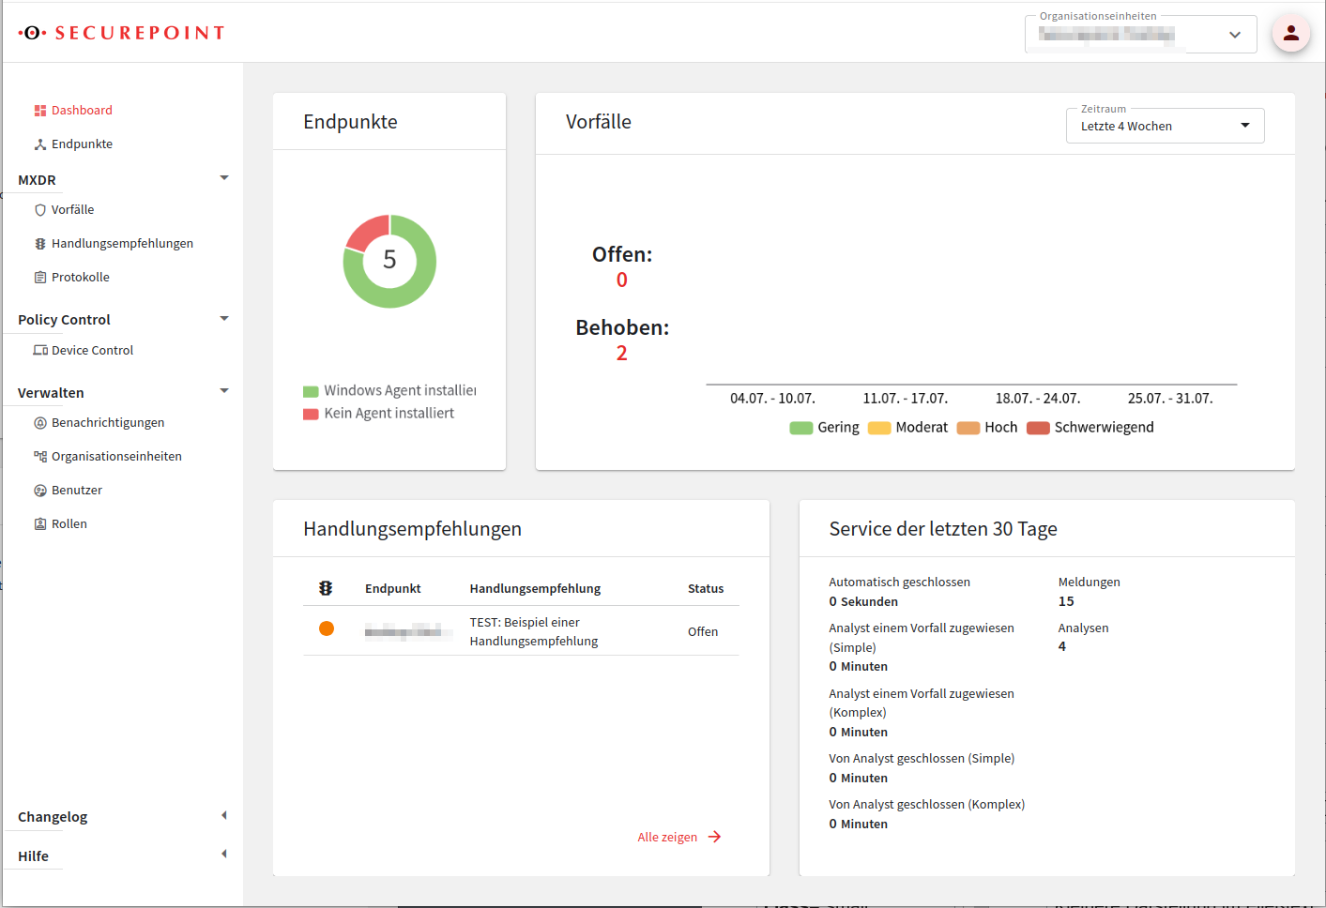1326x908 pixels.
Task: Expand the Changelog section
Action: [x=224, y=815]
